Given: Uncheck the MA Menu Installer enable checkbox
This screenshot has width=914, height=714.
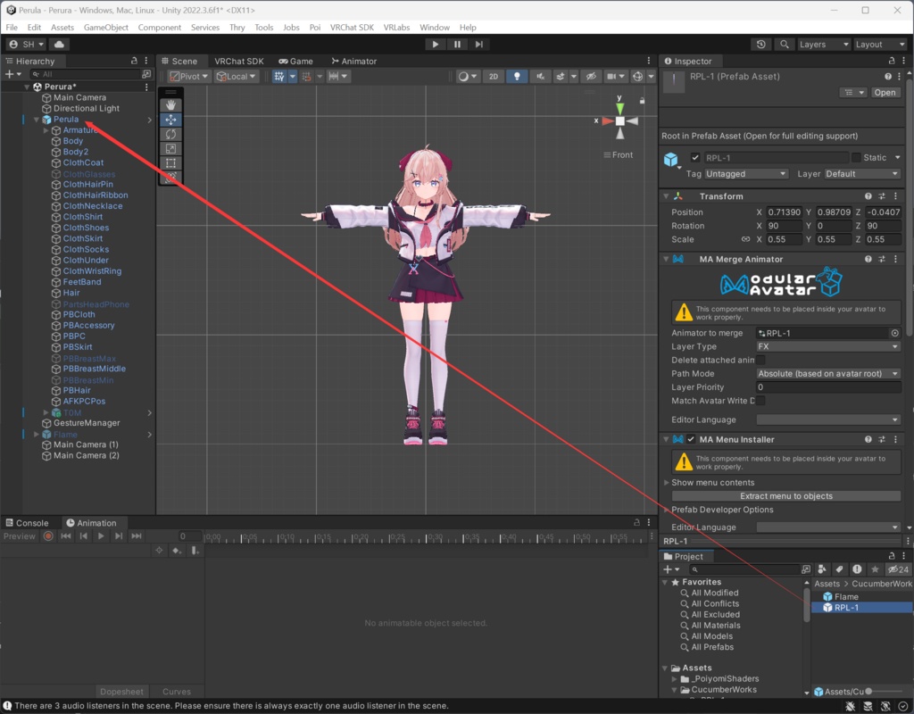Looking at the screenshot, I should point(691,440).
